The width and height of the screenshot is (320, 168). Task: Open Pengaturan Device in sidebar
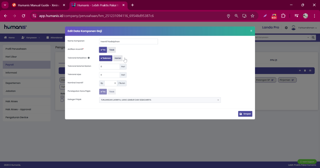pos(26,117)
